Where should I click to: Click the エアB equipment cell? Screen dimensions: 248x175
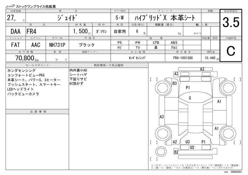pyautogui.click(x=156, y=43)
